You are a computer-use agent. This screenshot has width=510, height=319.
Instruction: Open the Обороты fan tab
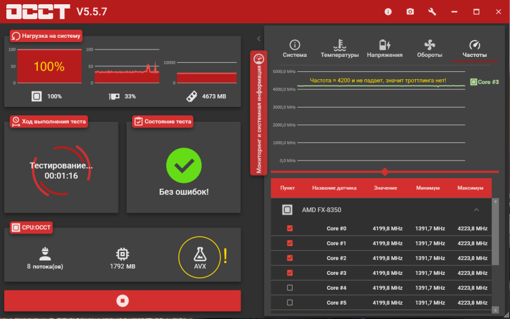[430, 49]
